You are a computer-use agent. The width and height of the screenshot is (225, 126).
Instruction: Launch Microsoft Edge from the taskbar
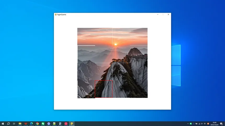pos(31,124)
